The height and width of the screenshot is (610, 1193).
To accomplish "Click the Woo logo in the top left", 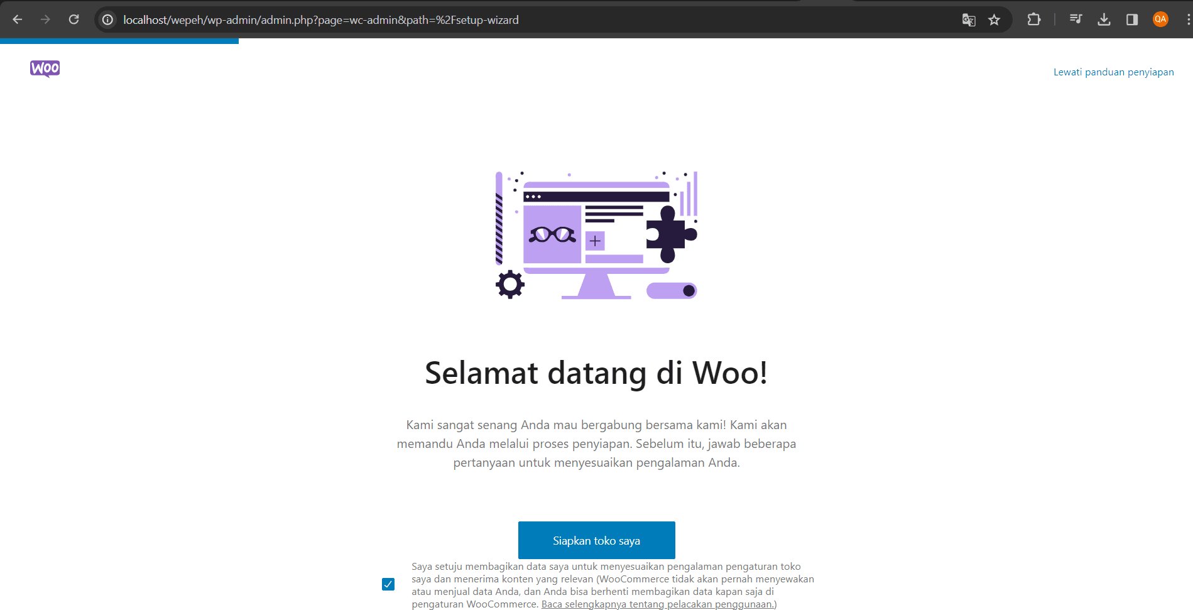I will click(x=45, y=68).
